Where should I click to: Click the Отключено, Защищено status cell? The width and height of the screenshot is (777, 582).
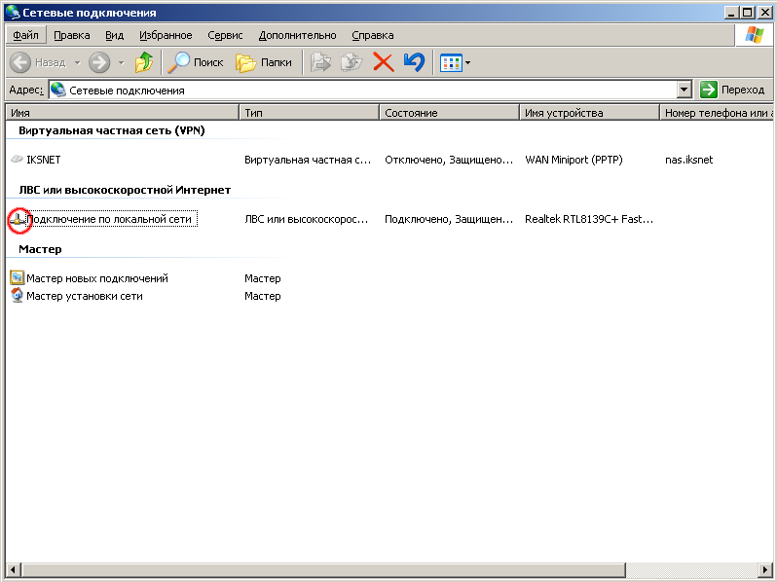pyautogui.click(x=449, y=160)
